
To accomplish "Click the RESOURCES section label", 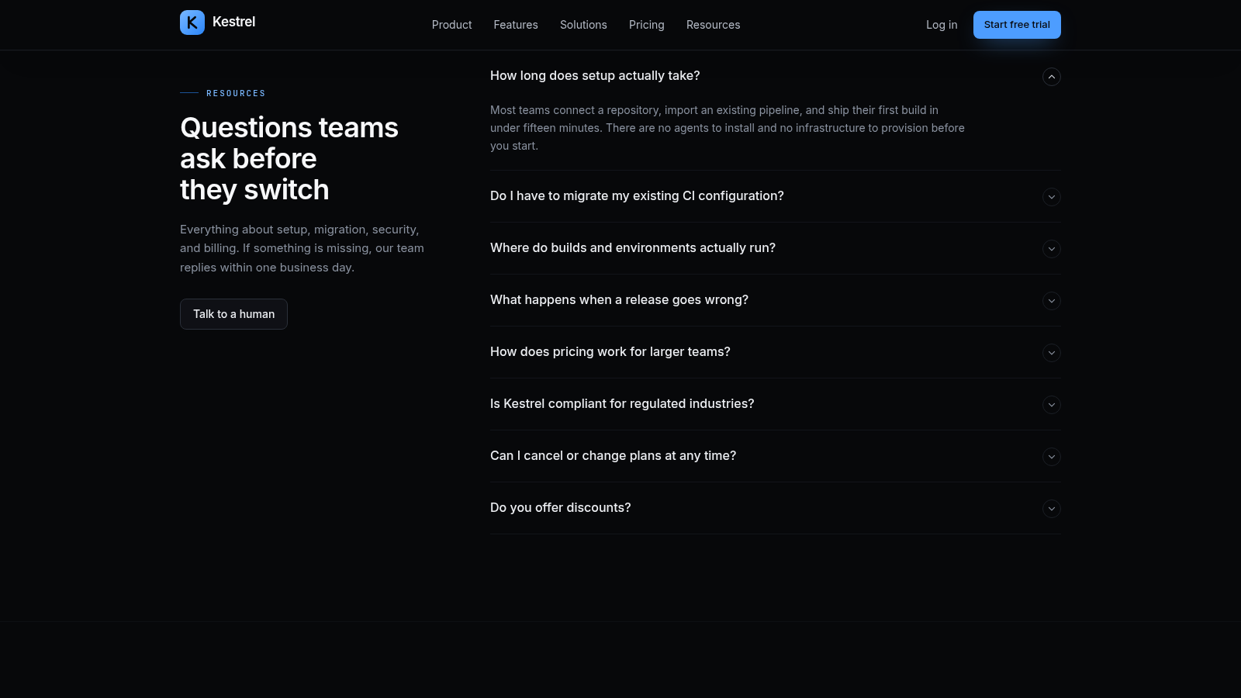I will click(x=236, y=93).
